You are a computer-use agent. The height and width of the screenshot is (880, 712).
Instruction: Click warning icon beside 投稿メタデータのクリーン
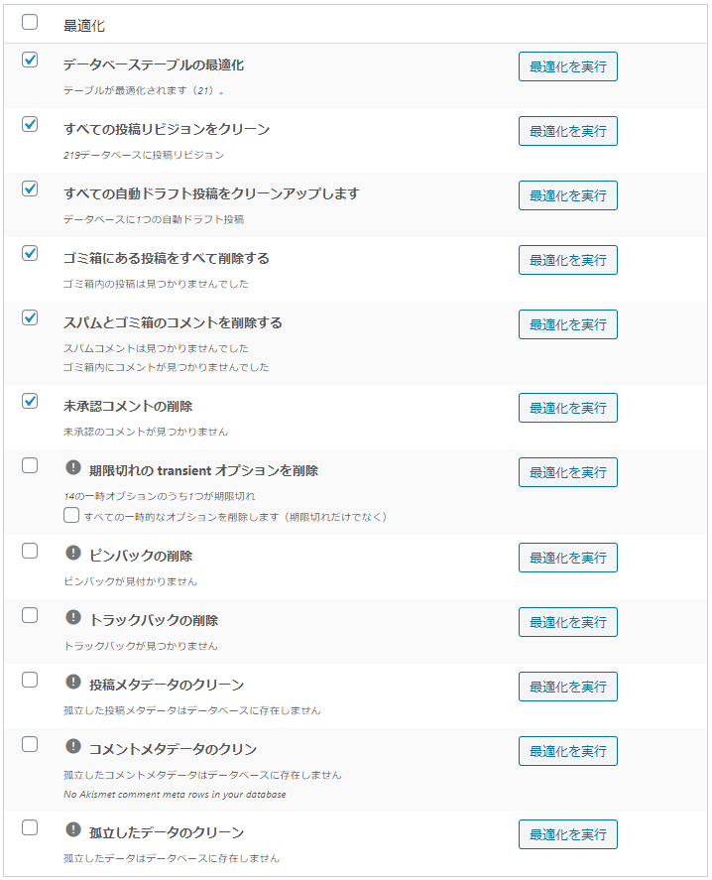click(x=73, y=682)
